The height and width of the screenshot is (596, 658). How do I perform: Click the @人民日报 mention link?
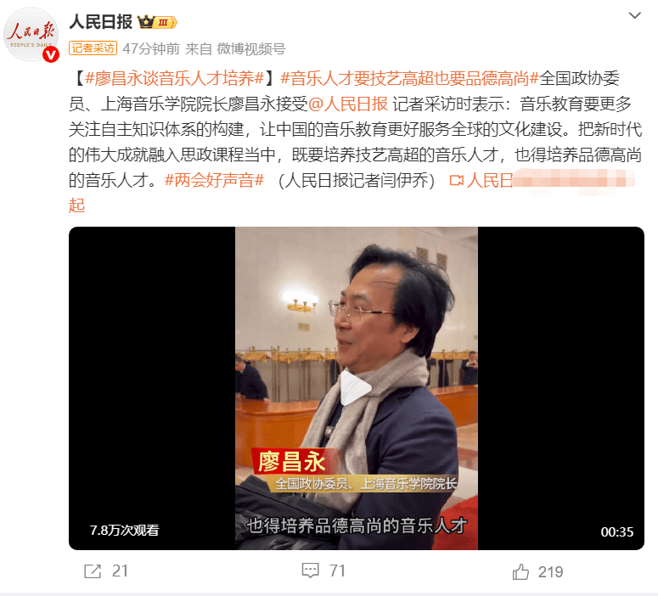348,104
